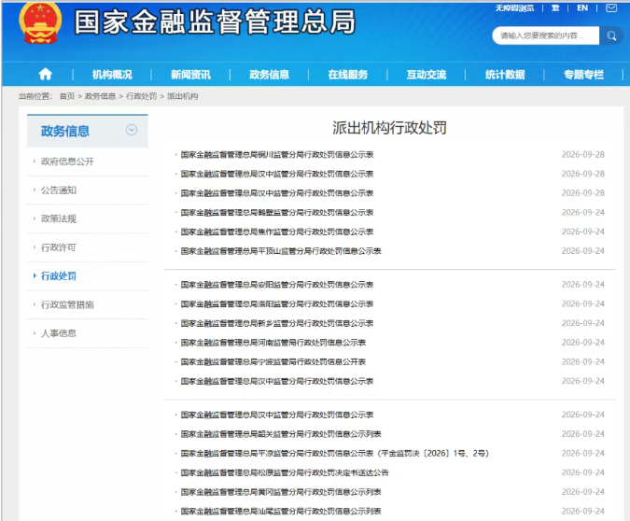The image size is (630, 521).
Task: Open the 互动交流 menu
Action: click(x=427, y=75)
